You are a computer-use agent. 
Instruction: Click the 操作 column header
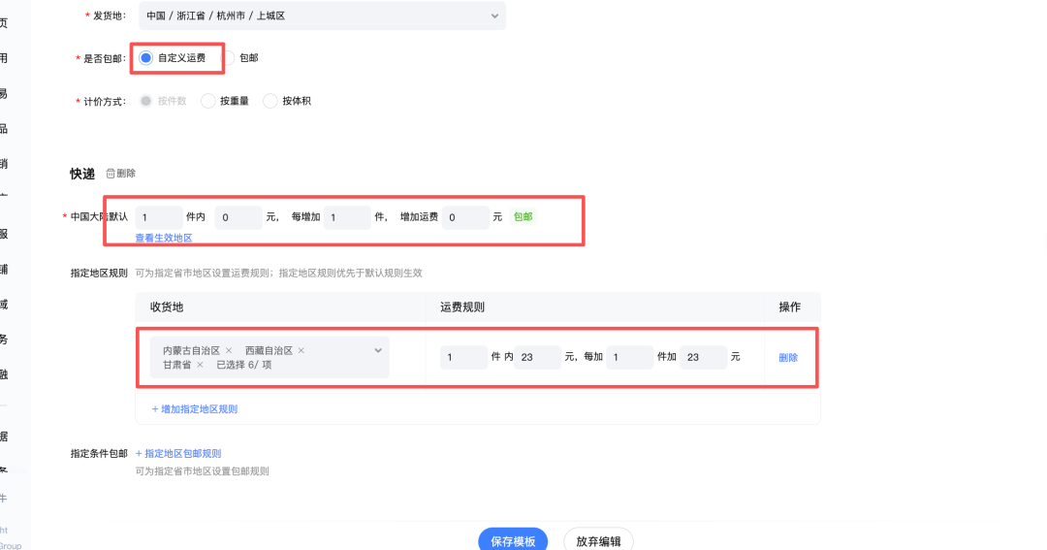click(x=789, y=307)
